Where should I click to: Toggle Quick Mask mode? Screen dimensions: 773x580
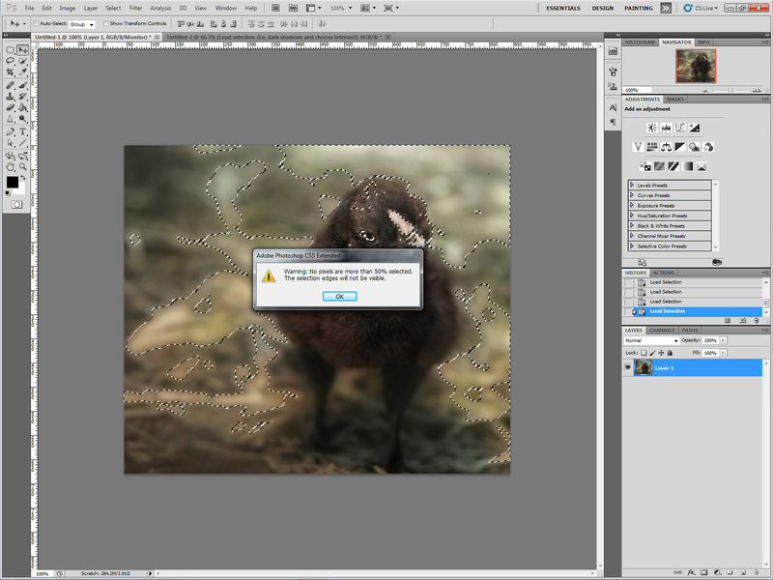click(x=16, y=204)
